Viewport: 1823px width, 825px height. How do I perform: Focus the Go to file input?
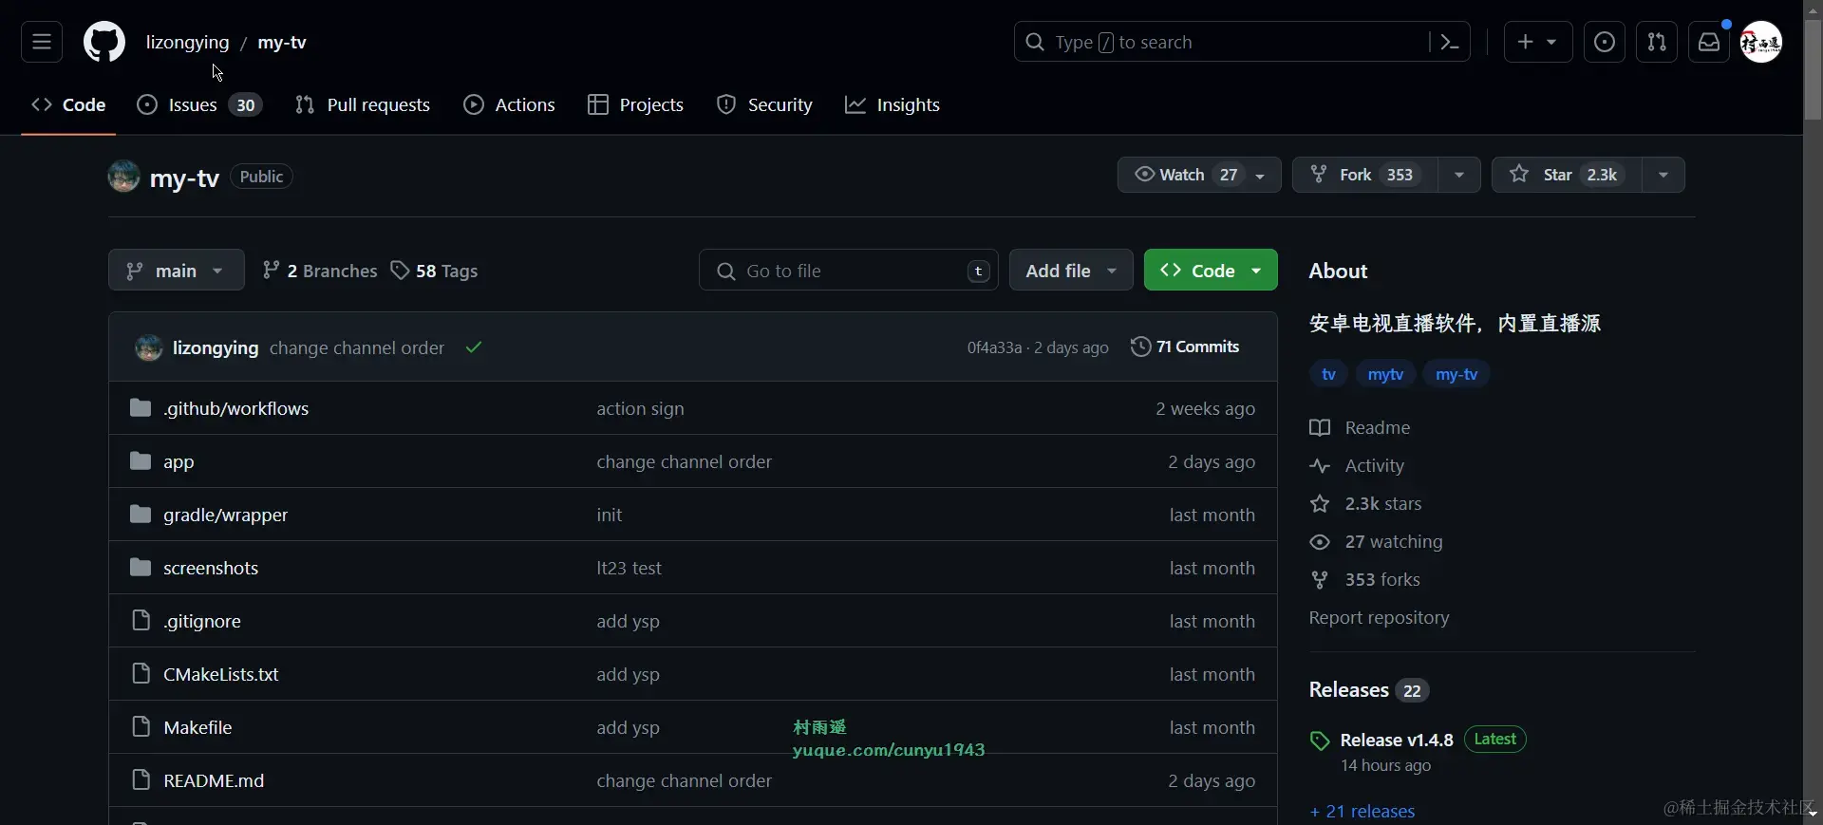pos(848,271)
